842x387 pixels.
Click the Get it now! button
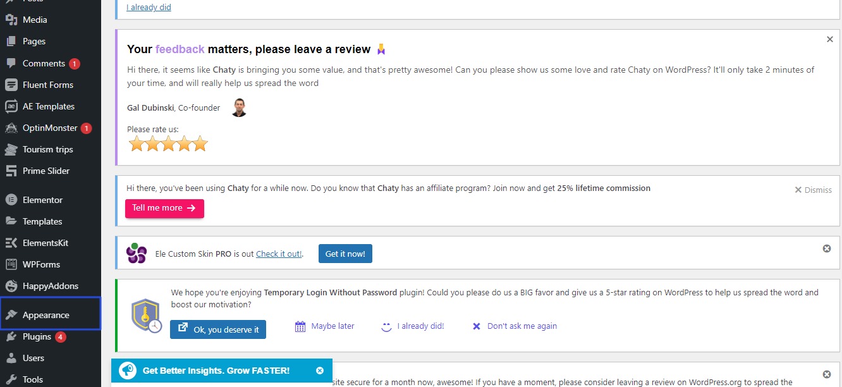[x=345, y=254]
